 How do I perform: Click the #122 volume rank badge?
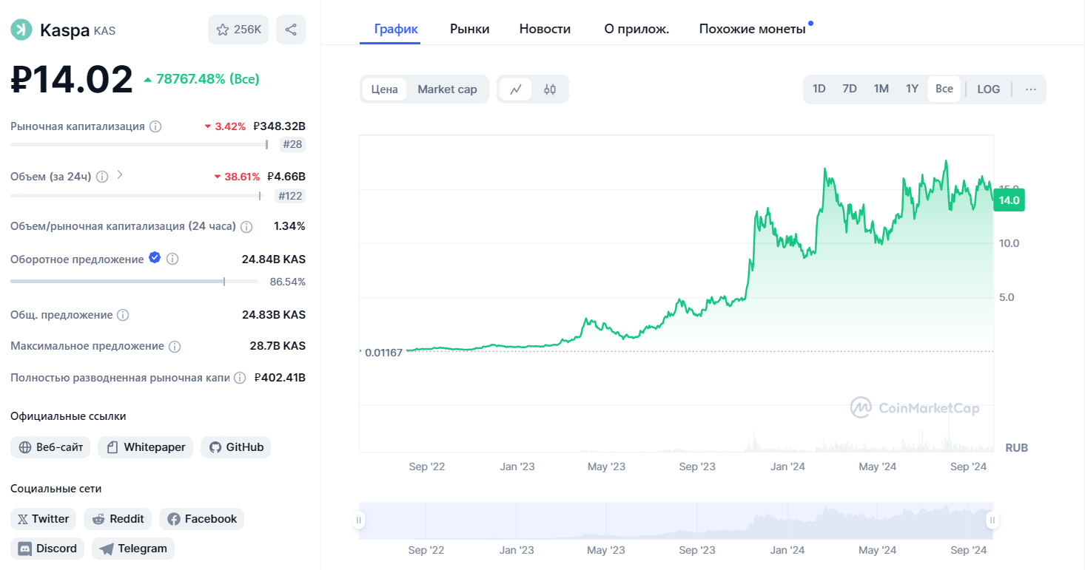tap(290, 196)
